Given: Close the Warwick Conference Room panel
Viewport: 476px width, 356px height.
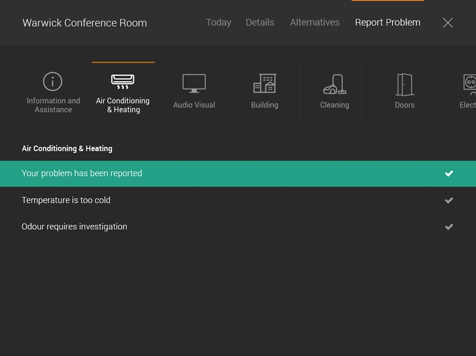Looking at the screenshot, I should click(448, 23).
